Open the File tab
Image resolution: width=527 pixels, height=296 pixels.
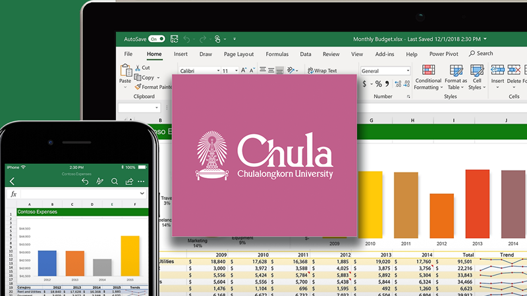(128, 54)
